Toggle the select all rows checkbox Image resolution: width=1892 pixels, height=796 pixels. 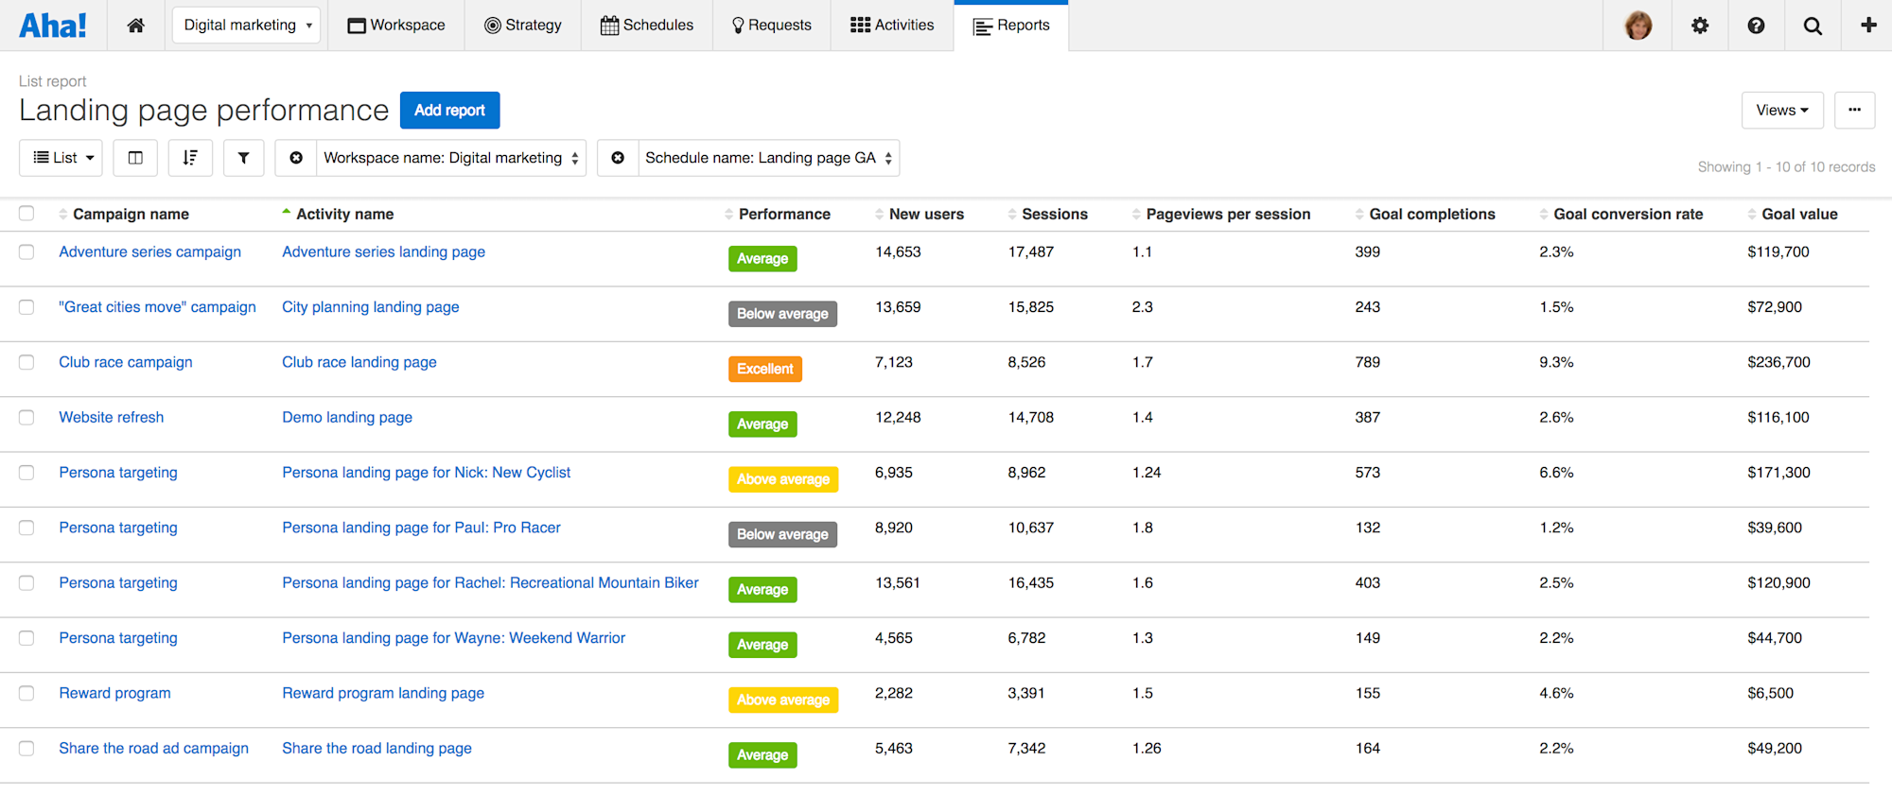tap(26, 214)
